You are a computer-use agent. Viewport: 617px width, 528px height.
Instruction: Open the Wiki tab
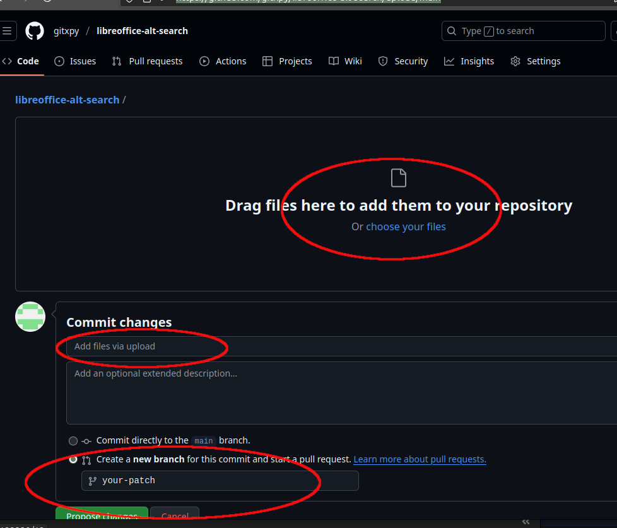345,61
